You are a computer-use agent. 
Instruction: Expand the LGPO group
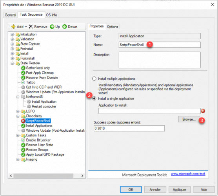coord(18,111)
